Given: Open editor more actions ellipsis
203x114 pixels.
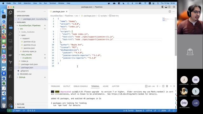Looking at the screenshot, I should (174, 11).
